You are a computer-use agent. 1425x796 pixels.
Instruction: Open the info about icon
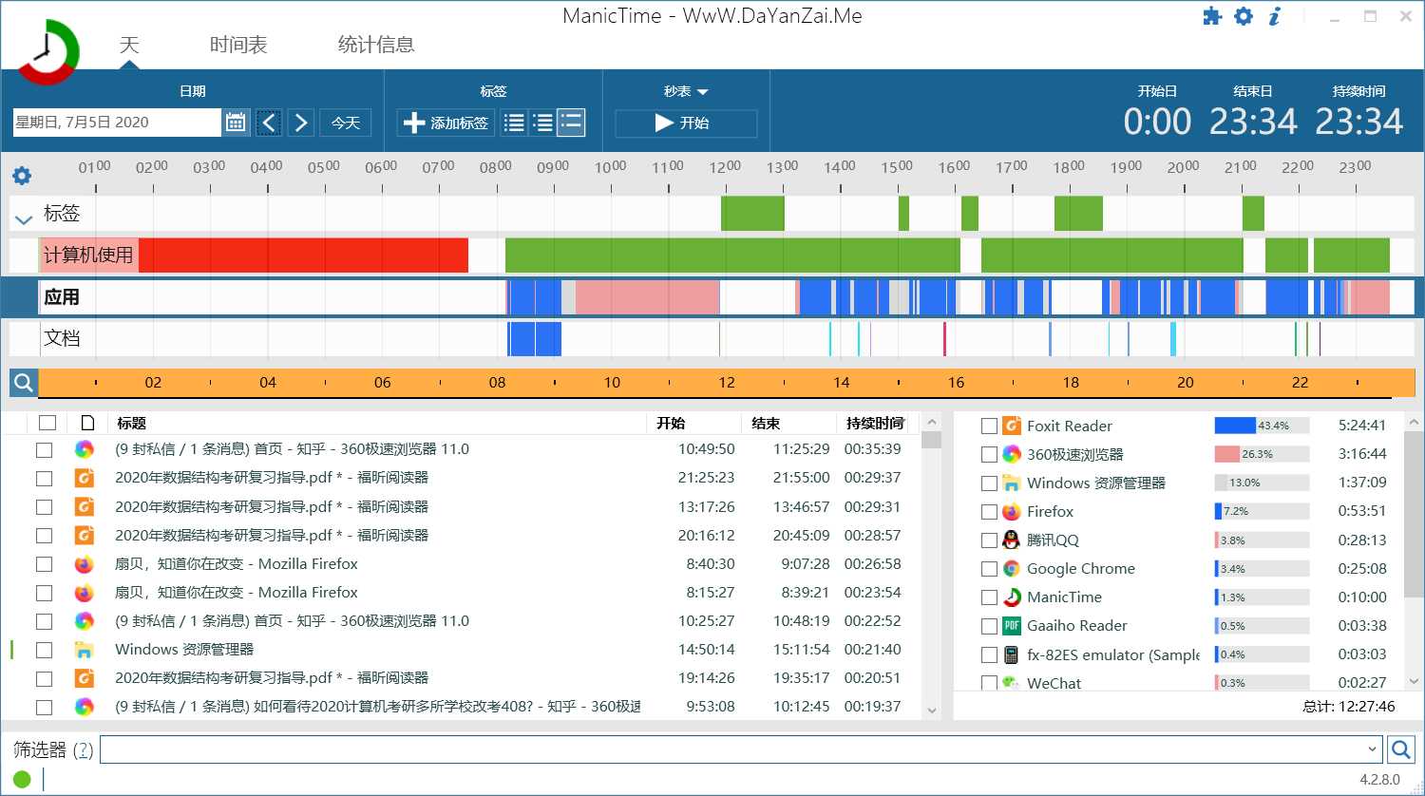pyautogui.click(x=1275, y=16)
